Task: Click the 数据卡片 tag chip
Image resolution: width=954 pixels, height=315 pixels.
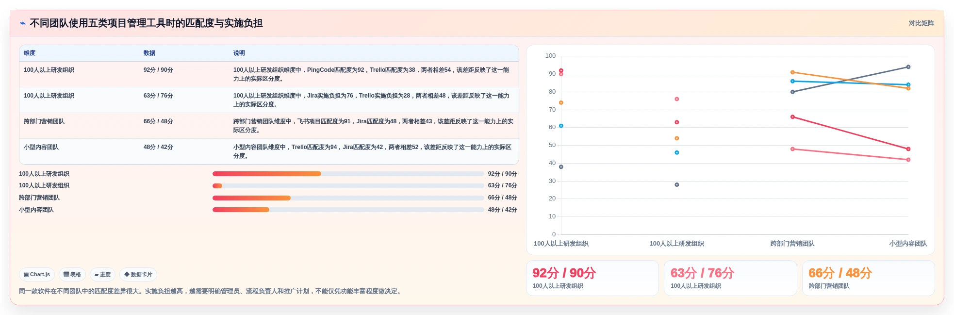Action: [x=138, y=274]
